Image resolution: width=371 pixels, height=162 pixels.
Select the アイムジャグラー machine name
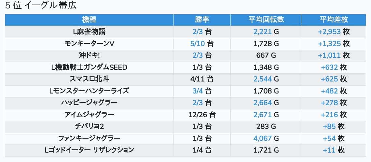89,115
